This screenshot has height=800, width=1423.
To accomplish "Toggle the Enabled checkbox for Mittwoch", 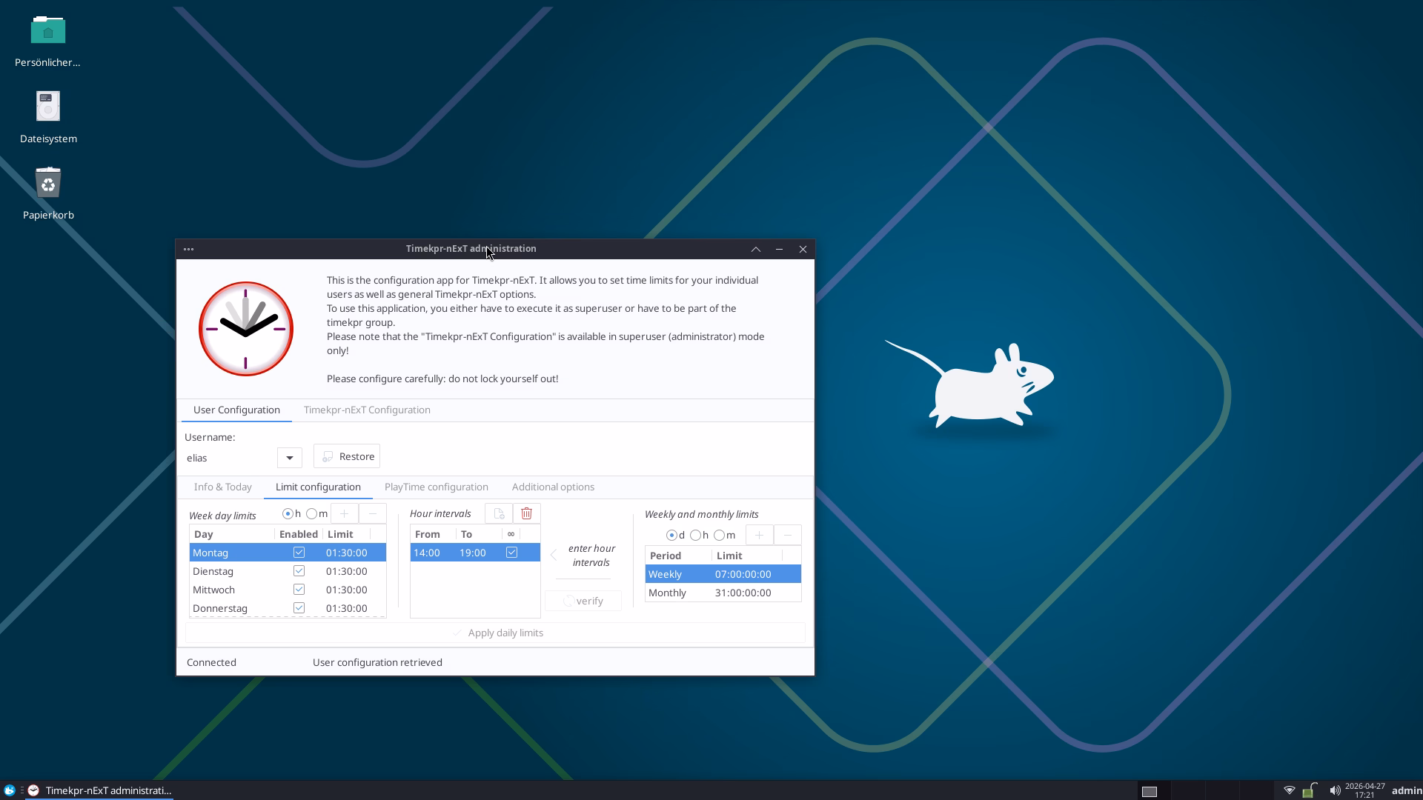I will point(299,590).
